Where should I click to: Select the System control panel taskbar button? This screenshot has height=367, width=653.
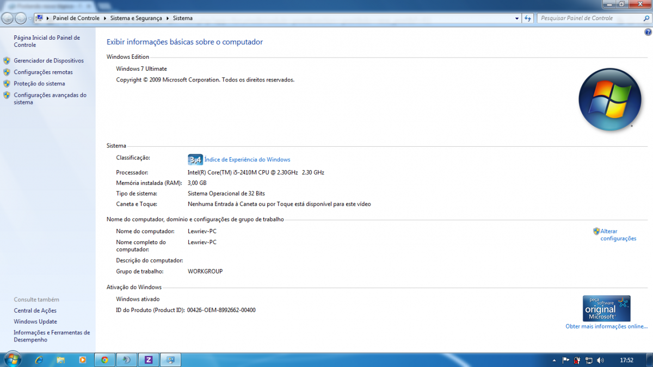(170, 360)
